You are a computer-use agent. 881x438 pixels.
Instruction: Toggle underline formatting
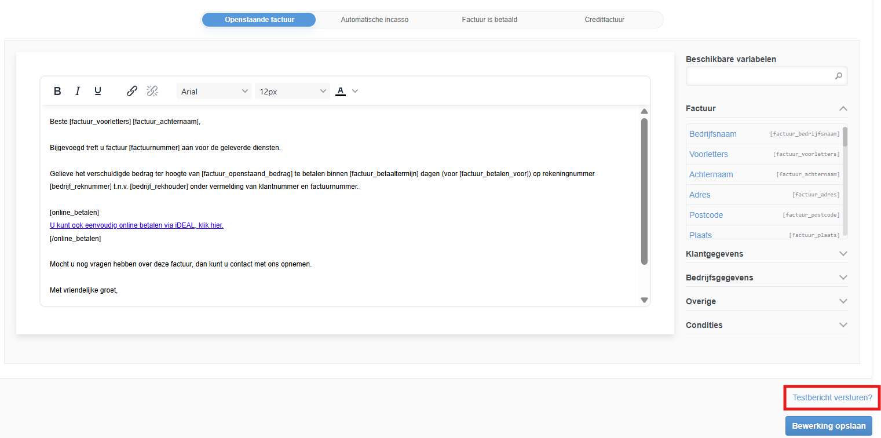click(98, 91)
